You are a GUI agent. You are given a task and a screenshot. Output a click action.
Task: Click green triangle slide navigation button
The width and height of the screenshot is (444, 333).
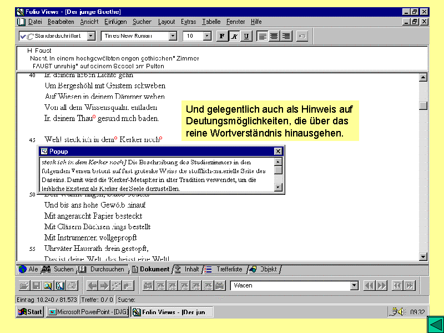click(x=435, y=325)
